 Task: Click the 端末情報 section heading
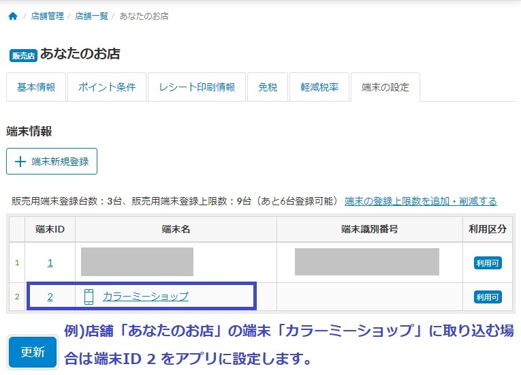click(x=29, y=132)
